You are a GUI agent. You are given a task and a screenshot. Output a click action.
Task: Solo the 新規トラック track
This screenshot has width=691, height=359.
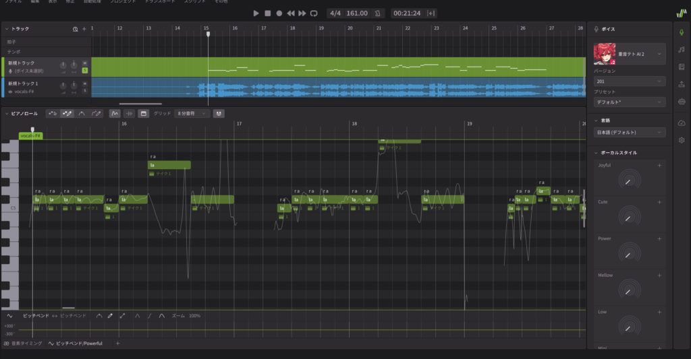click(85, 70)
